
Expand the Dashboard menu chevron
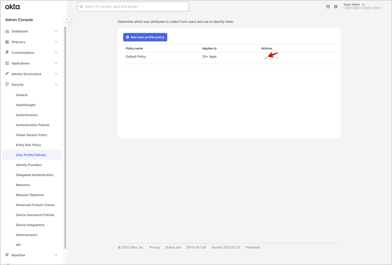pos(56,31)
